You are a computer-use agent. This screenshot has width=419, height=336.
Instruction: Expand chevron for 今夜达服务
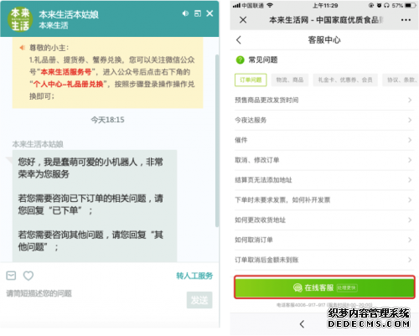(x=410, y=120)
